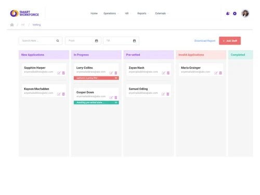Select the In Progress column header

96,55
